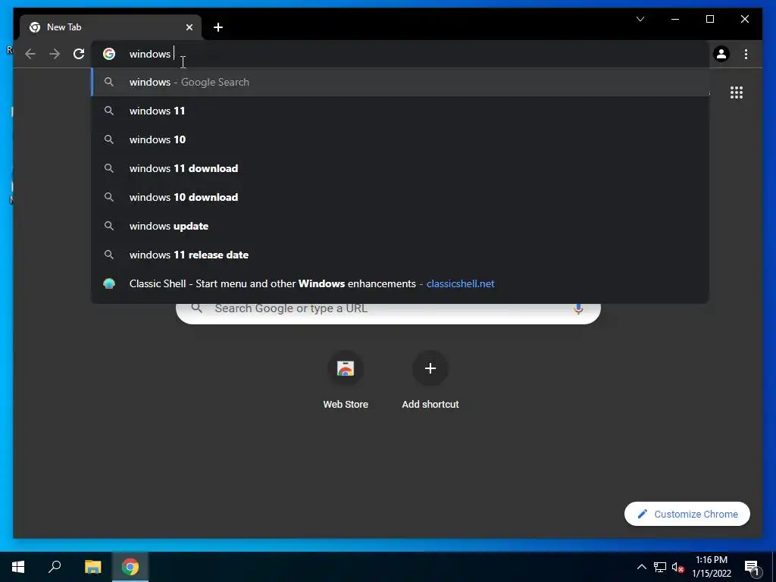Open taskbar search magnifier
The height and width of the screenshot is (582, 776).
(55, 567)
